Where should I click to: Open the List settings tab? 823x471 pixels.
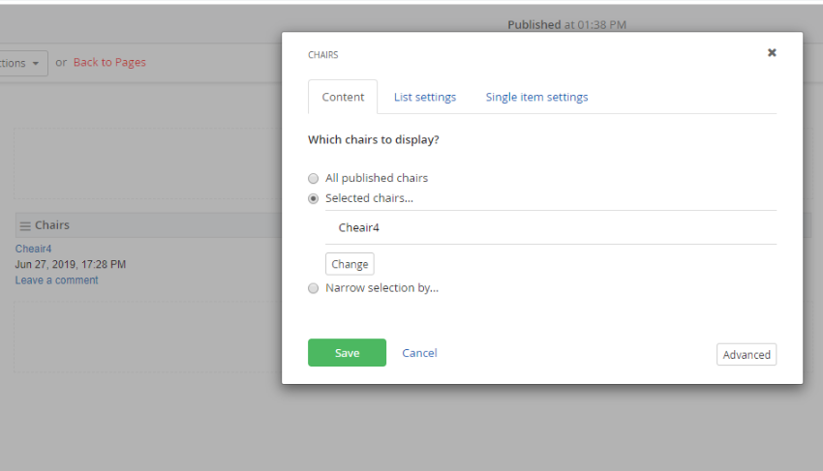click(x=425, y=97)
